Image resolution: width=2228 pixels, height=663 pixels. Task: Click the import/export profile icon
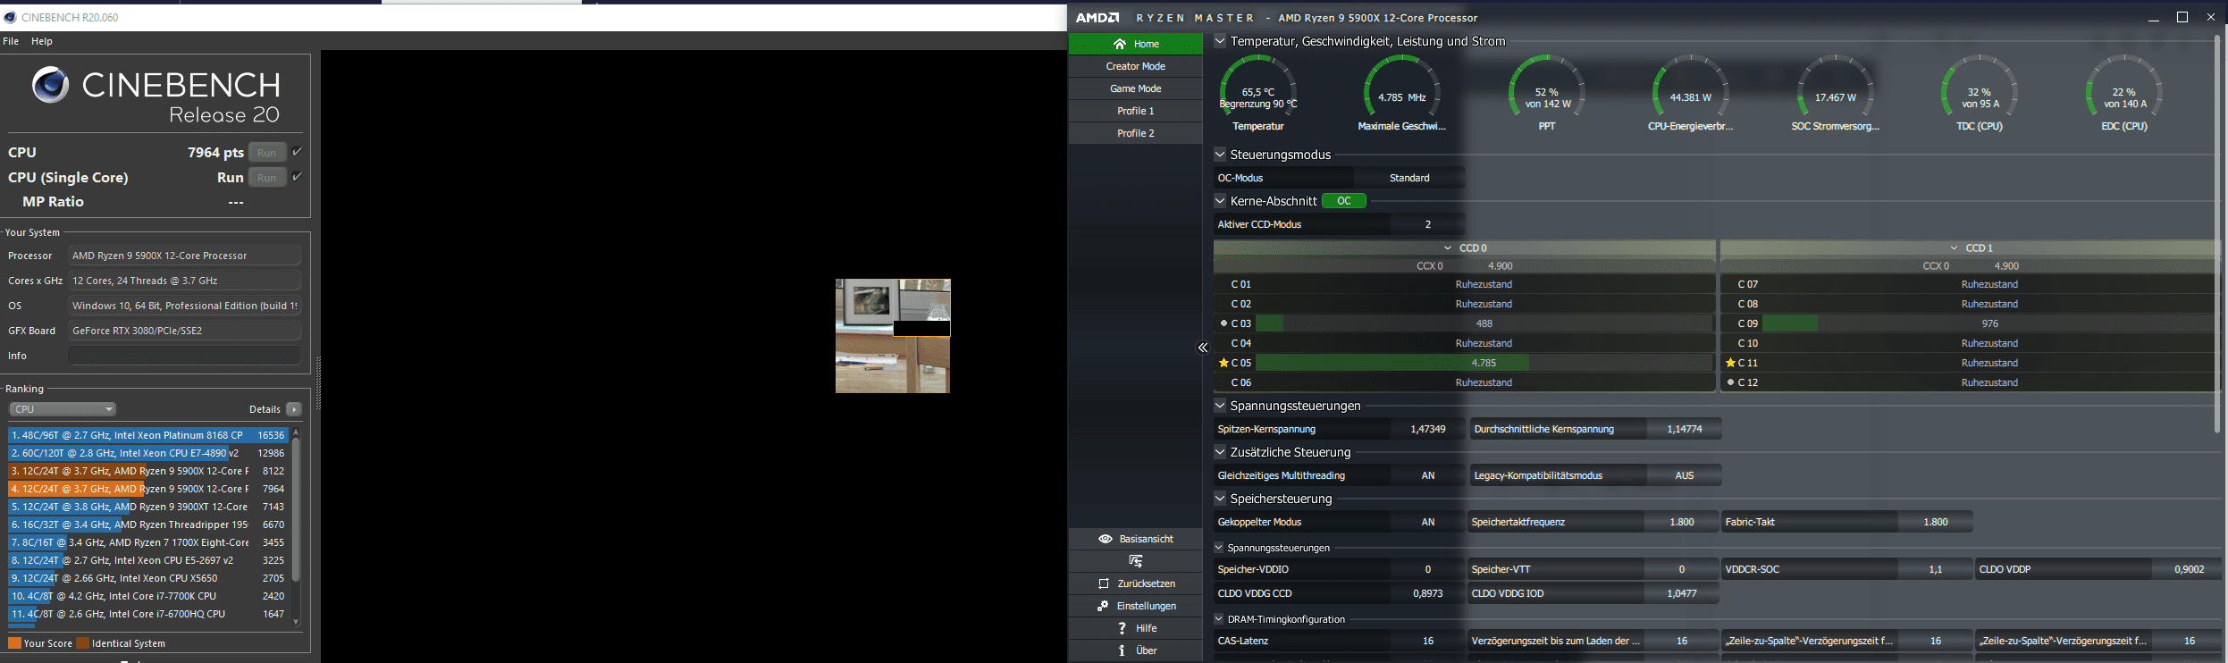pyautogui.click(x=1135, y=561)
